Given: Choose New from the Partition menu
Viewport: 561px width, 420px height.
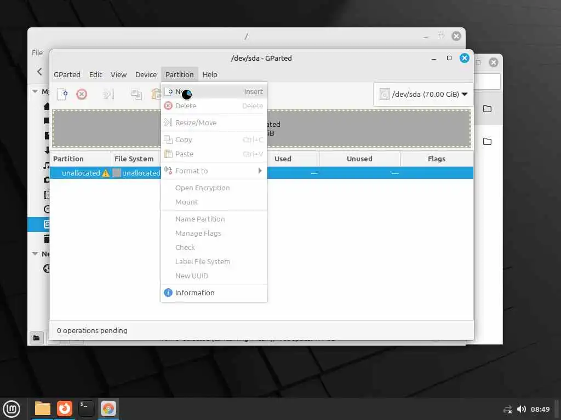Looking at the screenshot, I should coord(214,92).
